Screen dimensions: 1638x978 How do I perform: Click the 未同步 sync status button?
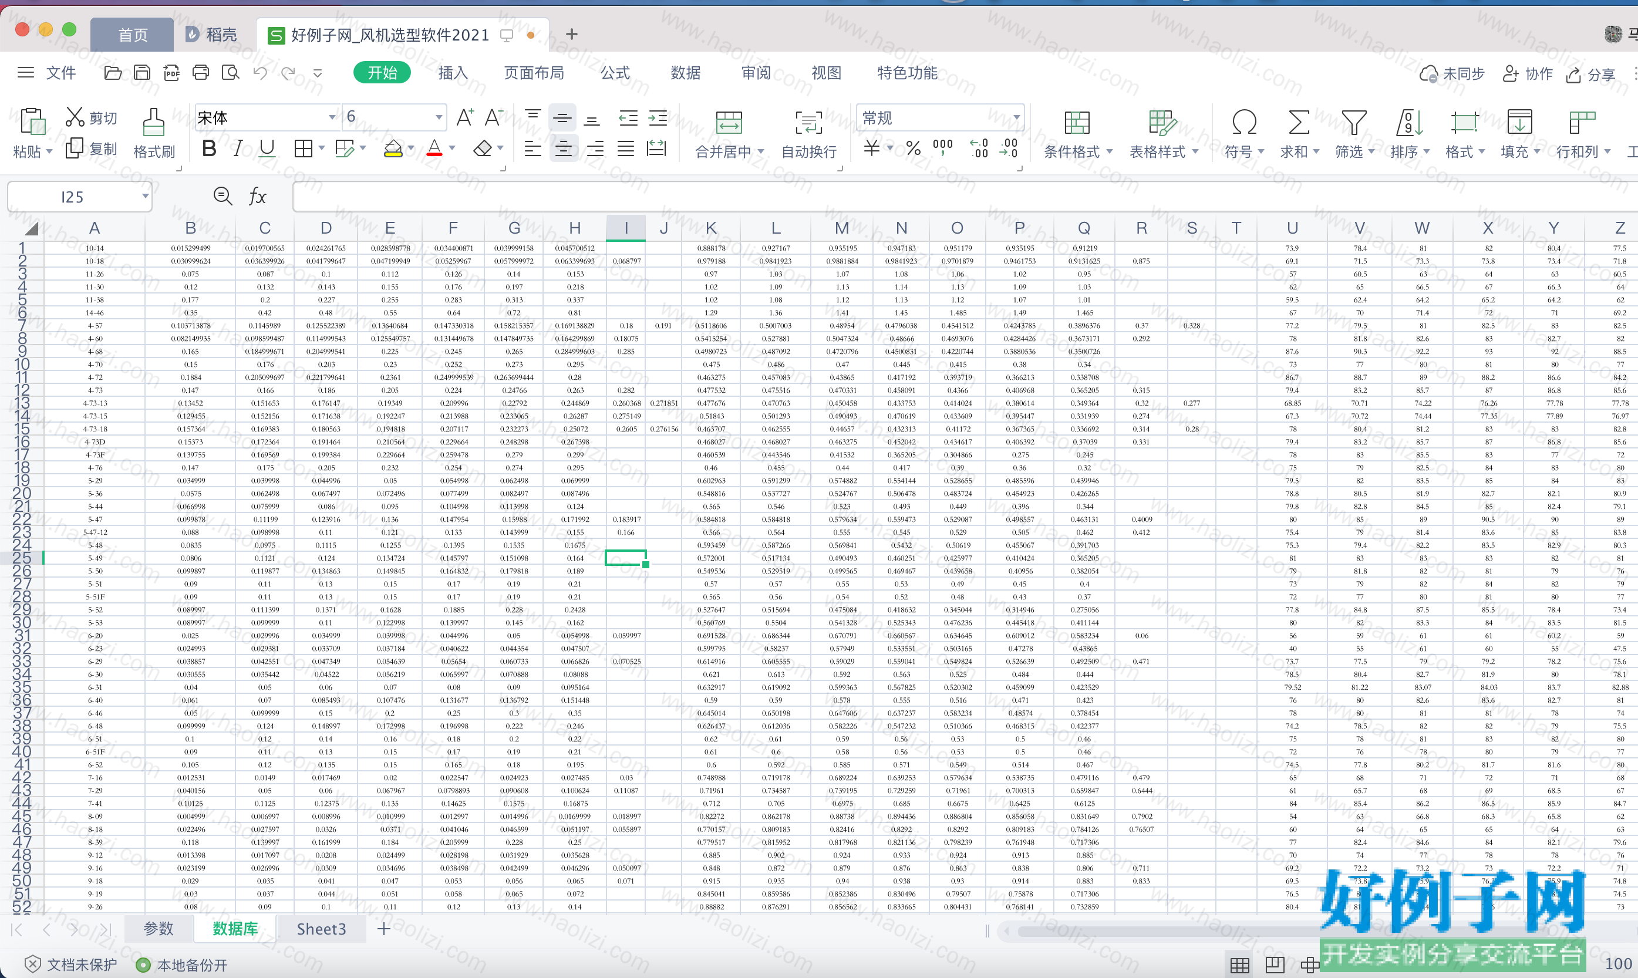1451,74
